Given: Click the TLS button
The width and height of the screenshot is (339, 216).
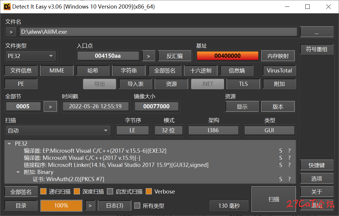Looking at the screenshot, I should point(243,84).
